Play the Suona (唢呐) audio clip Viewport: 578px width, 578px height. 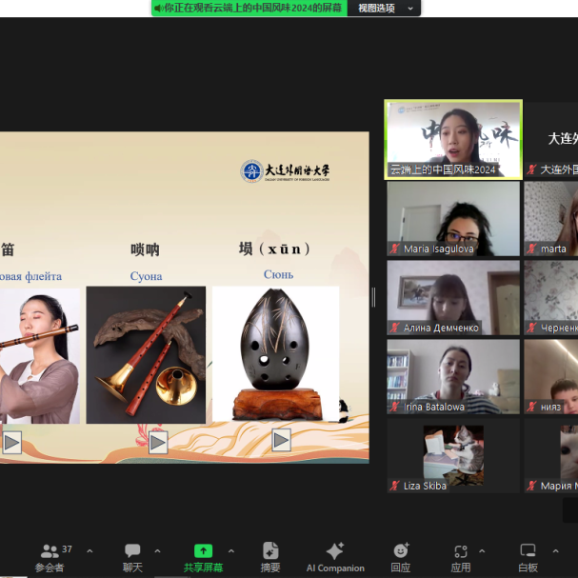158,442
